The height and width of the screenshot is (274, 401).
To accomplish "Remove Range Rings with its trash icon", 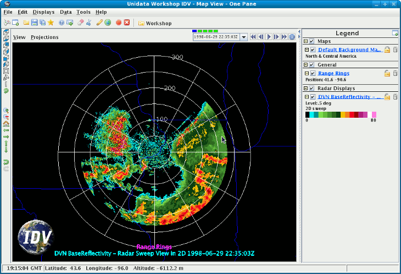I will tap(394, 73).
